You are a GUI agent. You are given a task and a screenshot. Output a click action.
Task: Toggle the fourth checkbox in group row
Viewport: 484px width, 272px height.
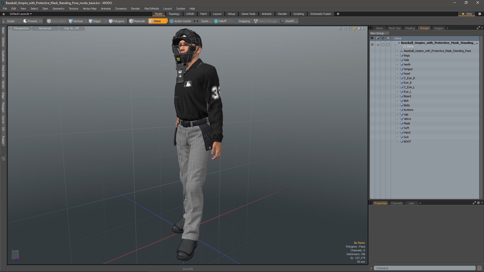[388, 45]
